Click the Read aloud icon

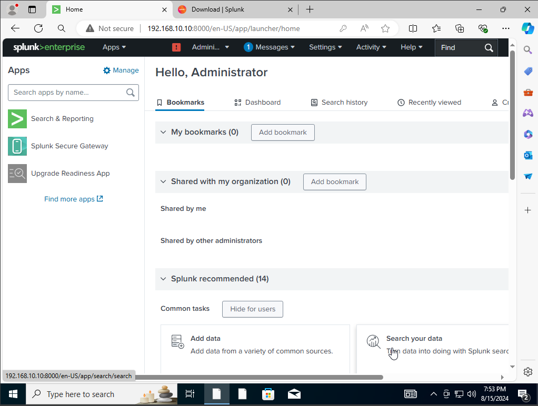(364, 28)
